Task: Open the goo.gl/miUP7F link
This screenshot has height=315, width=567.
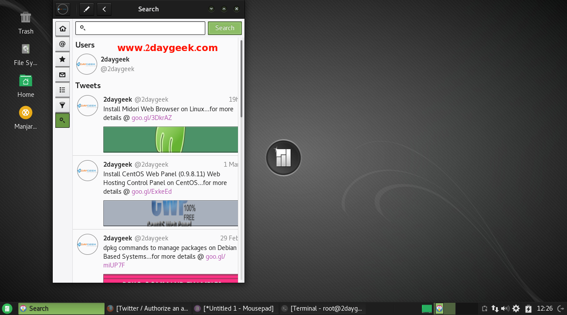Action: click(x=164, y=261)
